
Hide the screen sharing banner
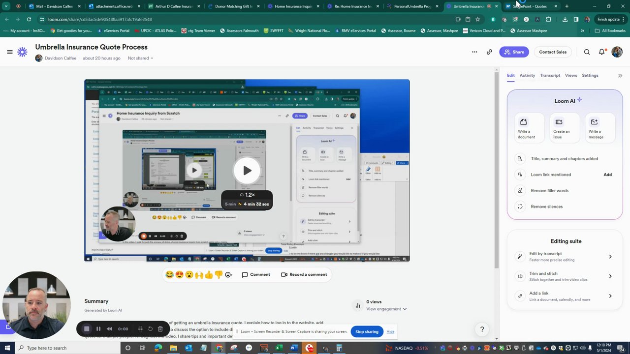click(x=390, y=331)
